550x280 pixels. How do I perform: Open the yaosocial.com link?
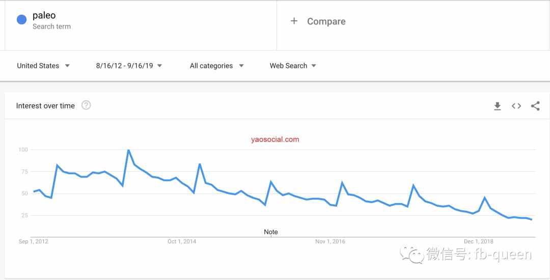(275, 139)
